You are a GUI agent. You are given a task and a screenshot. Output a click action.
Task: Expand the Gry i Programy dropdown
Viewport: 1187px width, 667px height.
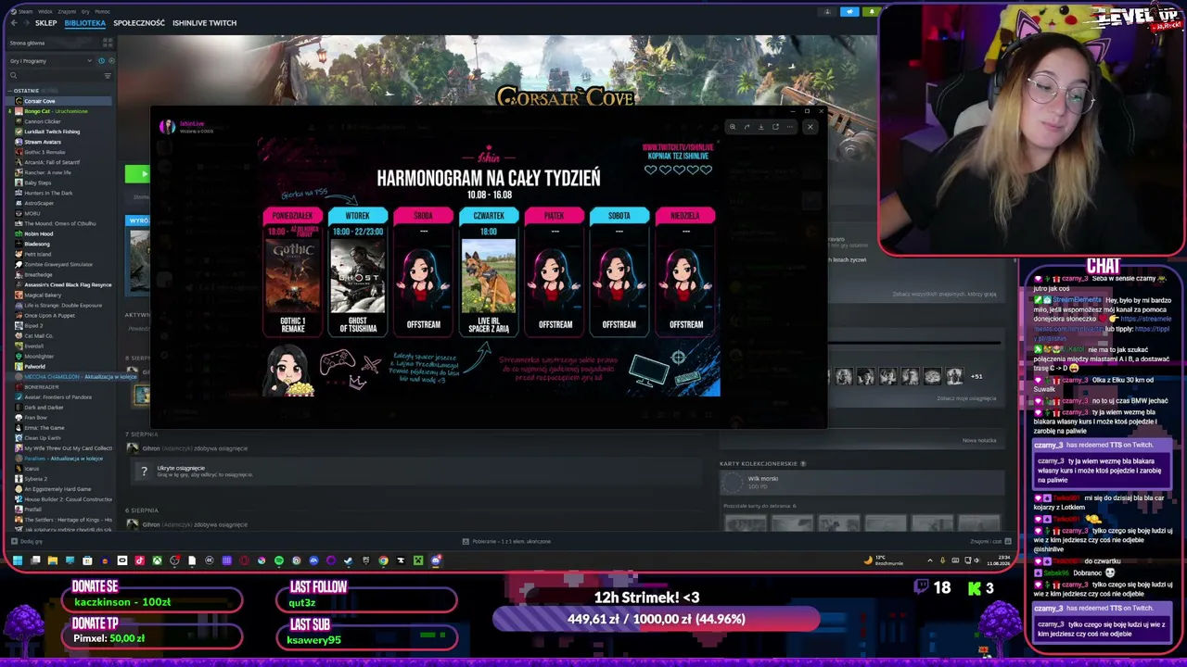point(51,61)
